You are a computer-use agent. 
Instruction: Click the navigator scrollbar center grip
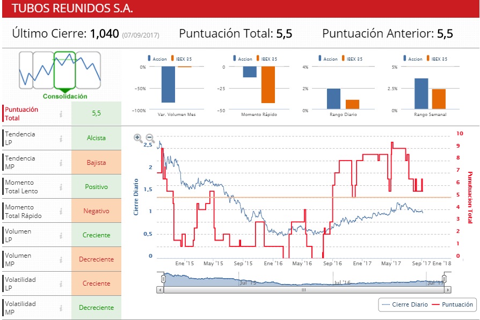(x=304, y=290)
